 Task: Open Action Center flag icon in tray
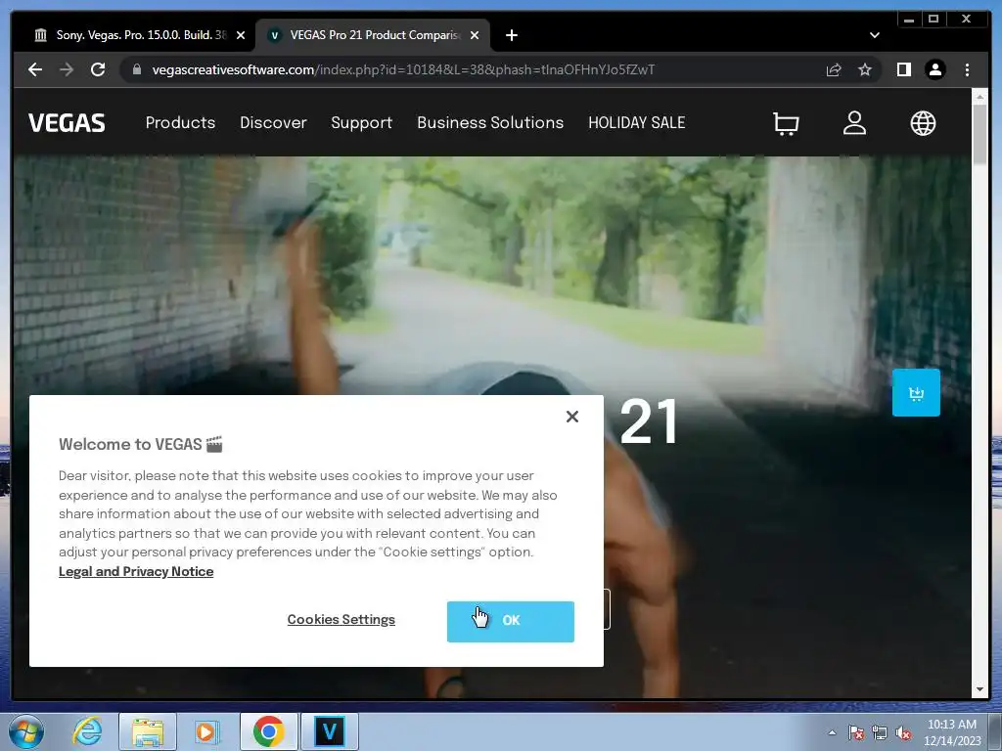[x=856, y=732]
